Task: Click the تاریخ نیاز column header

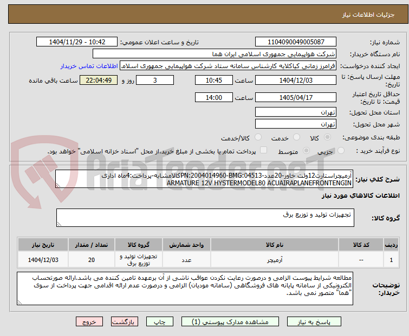Action: coord(43,245)
